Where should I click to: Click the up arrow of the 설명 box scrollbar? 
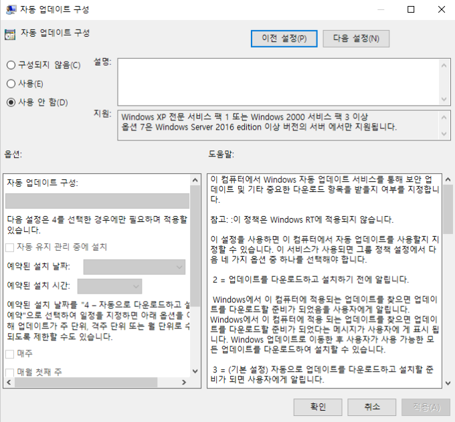pos(444,66)
